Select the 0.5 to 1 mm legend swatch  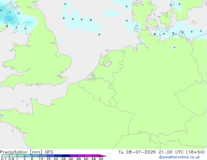tap(13, 156)
